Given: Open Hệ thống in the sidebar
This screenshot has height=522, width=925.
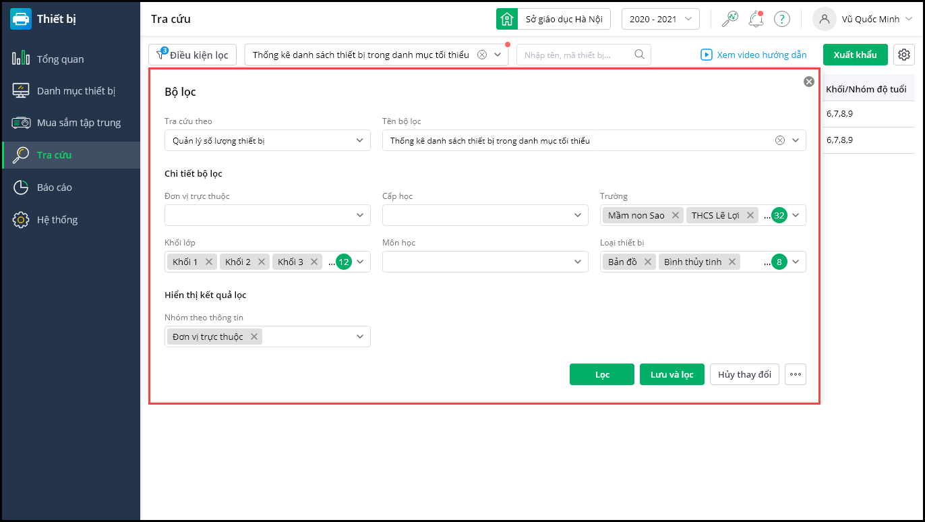Looking at the screenshot, I should click(x=70, y=220).
